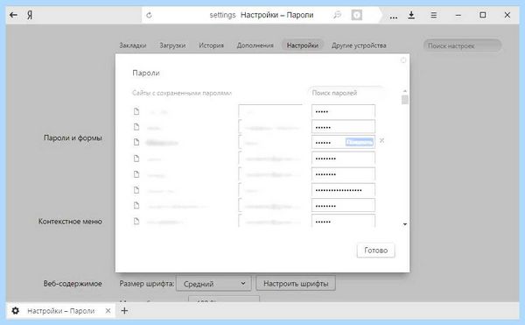Switch to the Закладки tab
This screenshot has height=325, width=525.
tap(133, 46)
